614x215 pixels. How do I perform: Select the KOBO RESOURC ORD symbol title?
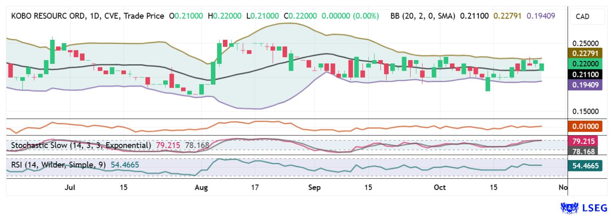(x=48, y=16)
